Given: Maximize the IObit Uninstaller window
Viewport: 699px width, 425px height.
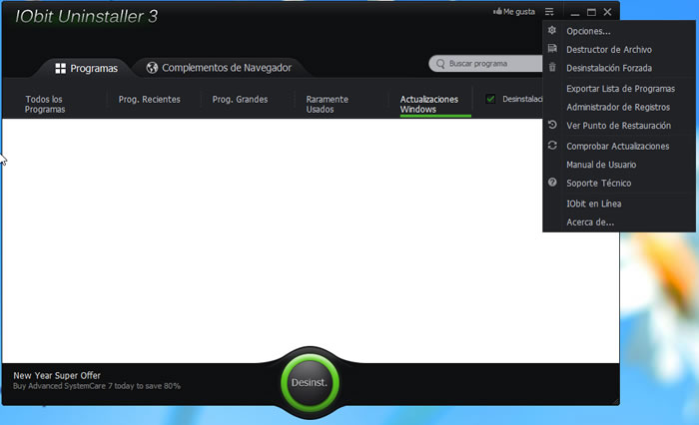Looking at the screenshot, I should coord(591,13).
